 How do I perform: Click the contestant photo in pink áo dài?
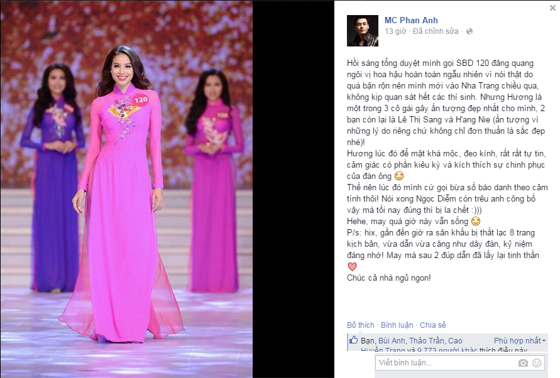click(126, 189)
